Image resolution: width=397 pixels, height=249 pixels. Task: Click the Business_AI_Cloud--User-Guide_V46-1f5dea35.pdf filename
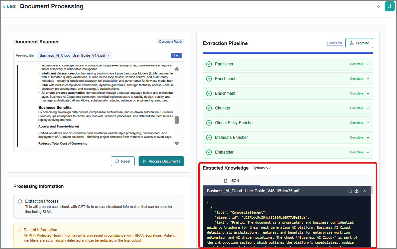(x=253, y=191)
